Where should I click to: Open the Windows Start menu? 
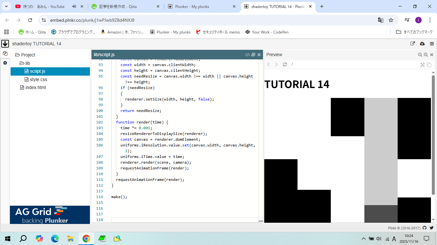(8, 238)
